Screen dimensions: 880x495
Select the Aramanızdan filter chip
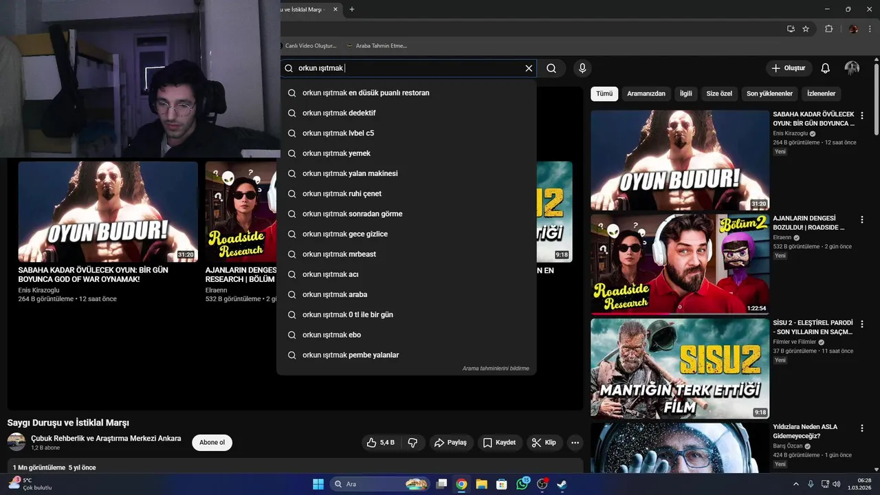pos(646,93)
